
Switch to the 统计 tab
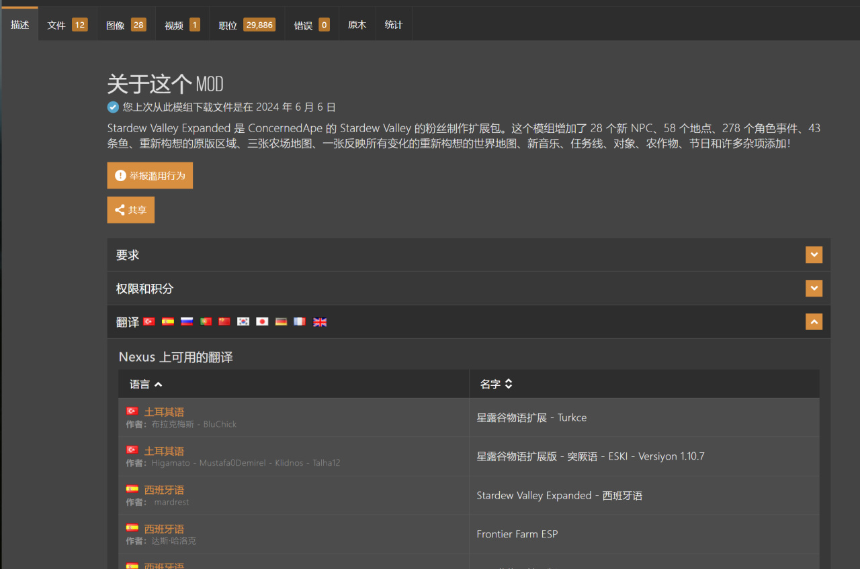[394, 25]
